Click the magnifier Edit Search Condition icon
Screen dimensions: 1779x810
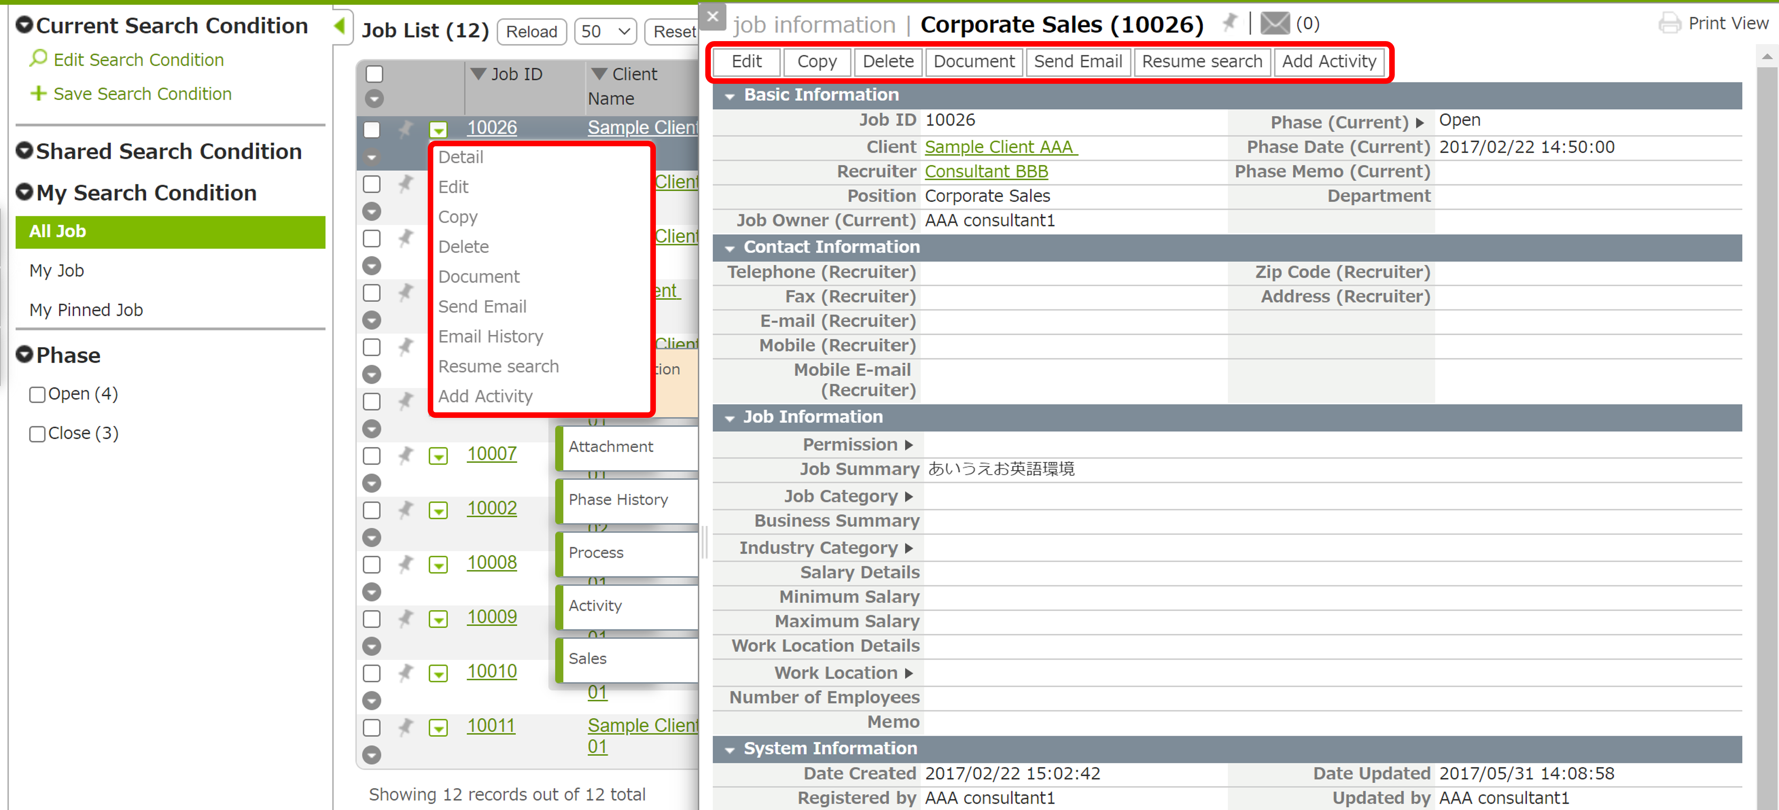(x=39, y=59)
